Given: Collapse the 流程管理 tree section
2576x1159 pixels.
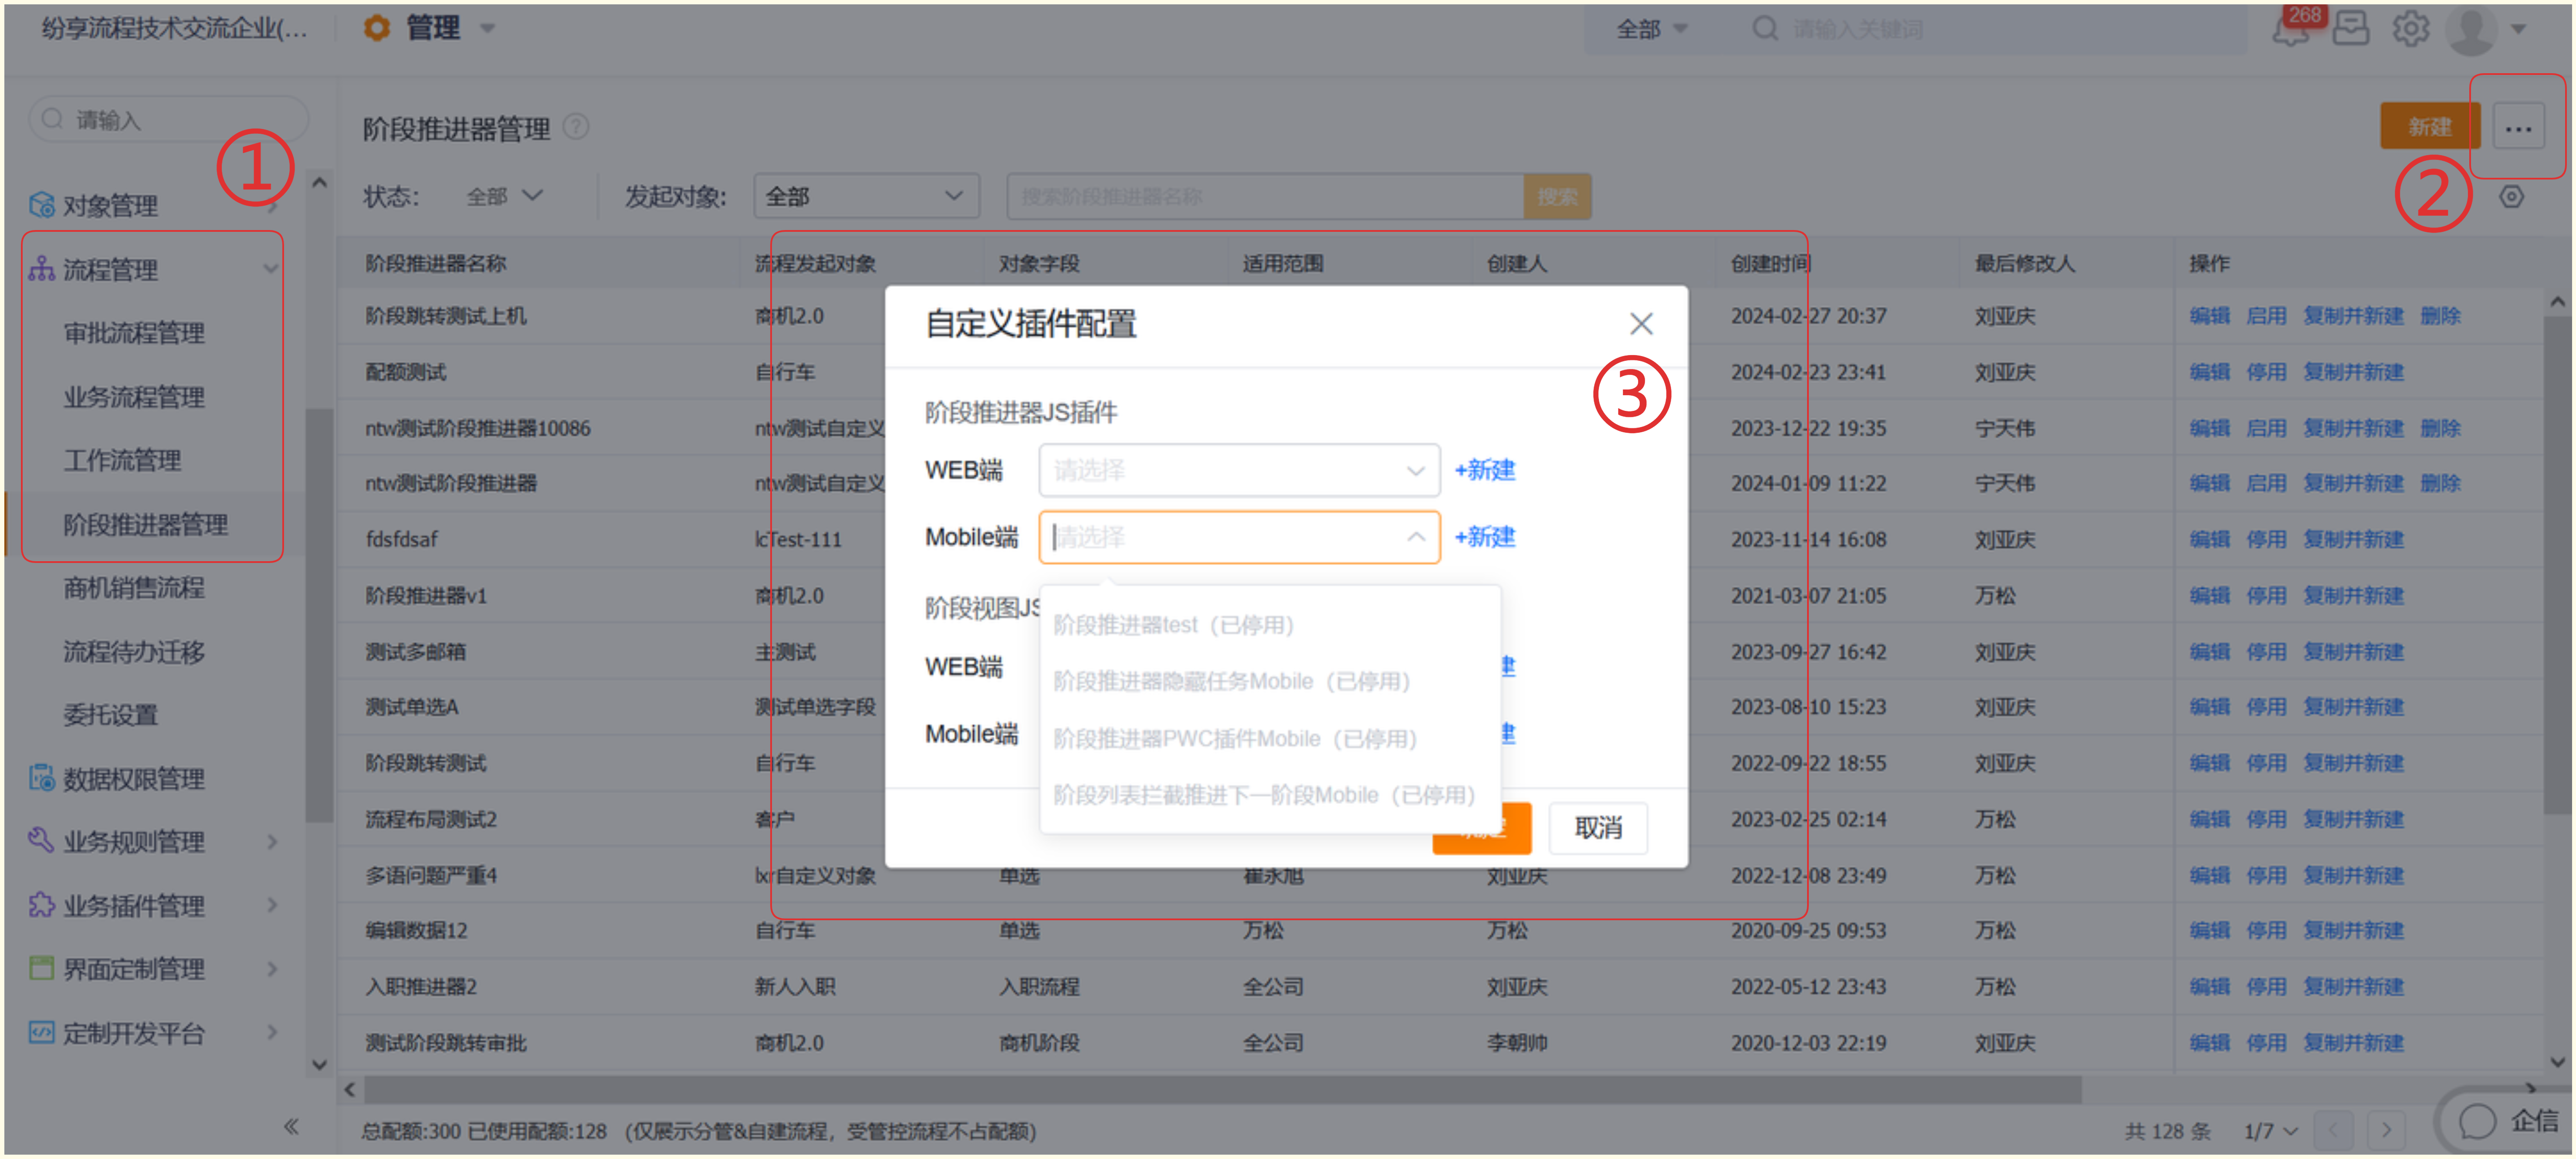Looking at the screenshot, I should (270, 269).
